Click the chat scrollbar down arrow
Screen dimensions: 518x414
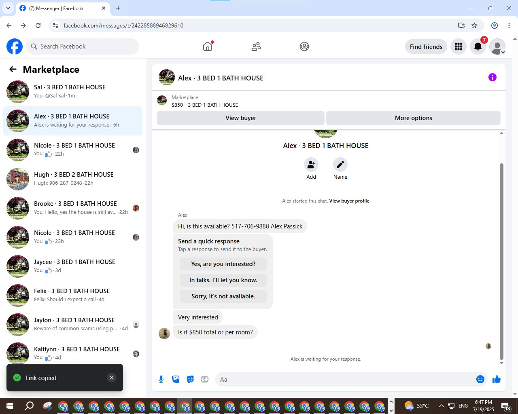click(x=502, y=363)
